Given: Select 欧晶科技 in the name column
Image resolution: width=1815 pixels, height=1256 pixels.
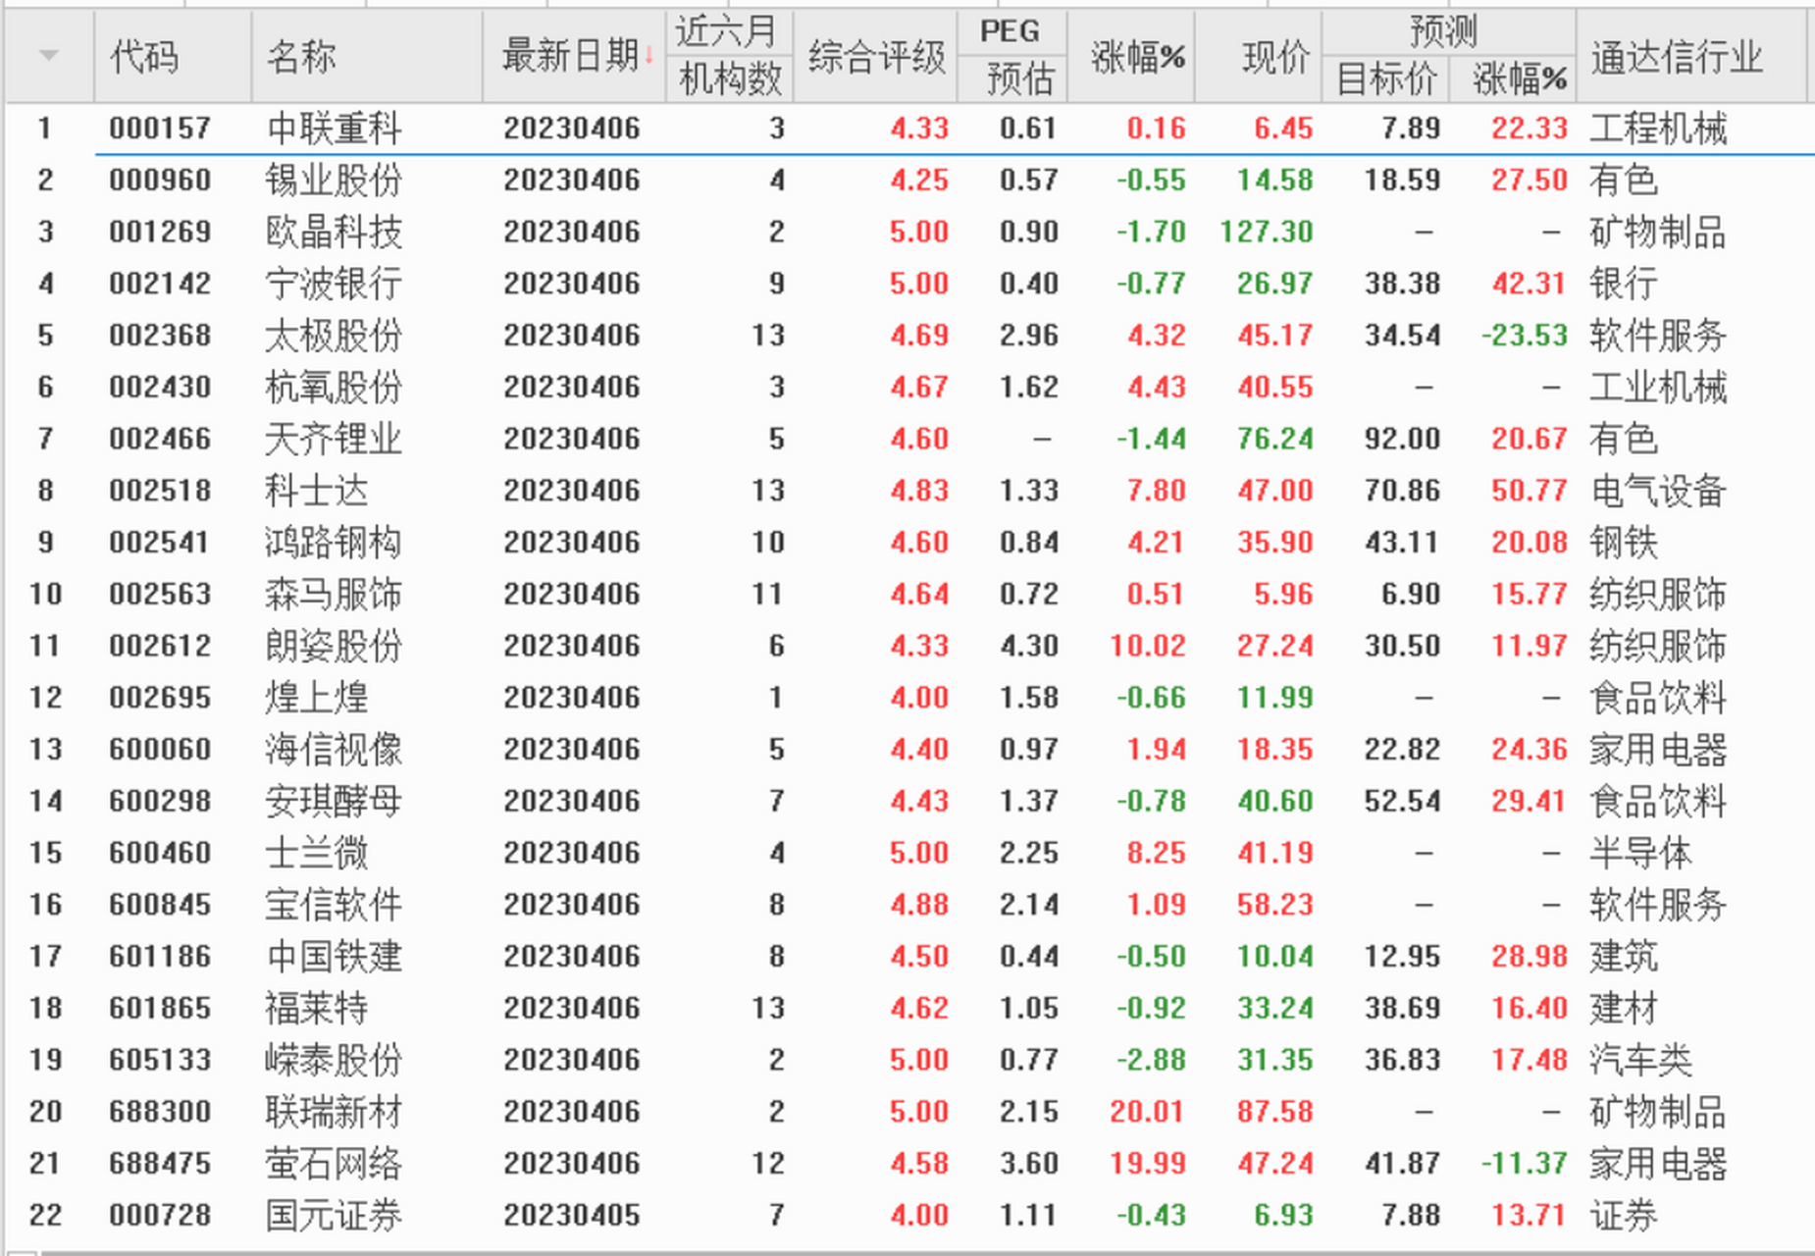Looking at the screenshot, I should coord(334,232).
